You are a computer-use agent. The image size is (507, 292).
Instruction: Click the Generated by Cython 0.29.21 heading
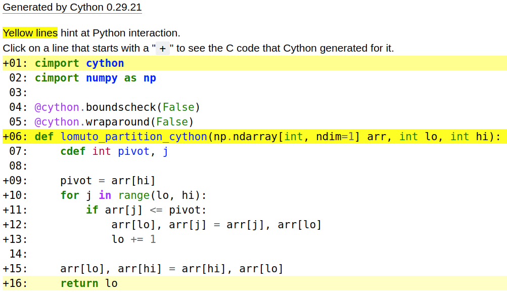[72, 8]
